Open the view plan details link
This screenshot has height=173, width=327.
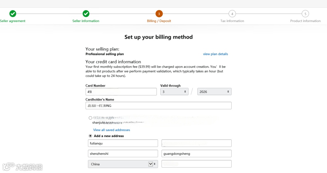pyautogui.click(x=215, y=54)
